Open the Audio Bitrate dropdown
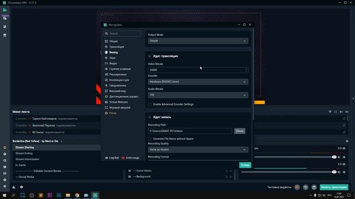Image resolution: width=355 pixels, height=199 pixels. [x=198, y=95]
